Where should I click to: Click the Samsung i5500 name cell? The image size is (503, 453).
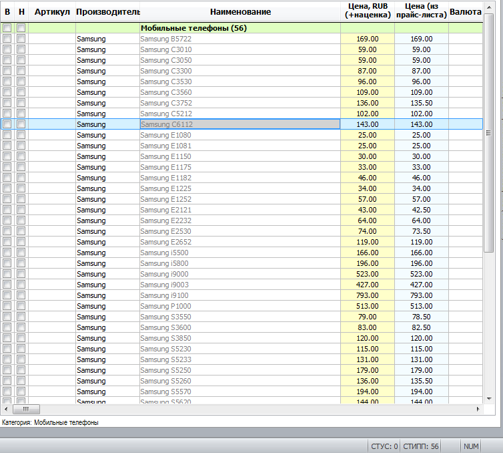click(240, 253)
